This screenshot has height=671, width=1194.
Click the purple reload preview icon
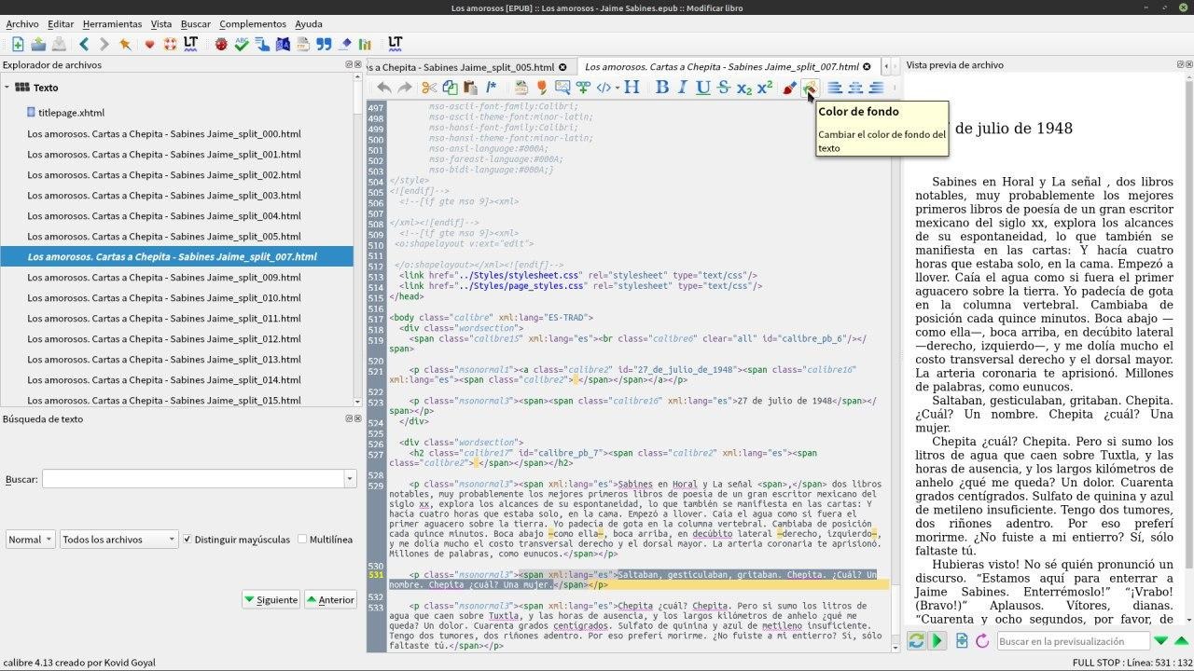[982, 641]
